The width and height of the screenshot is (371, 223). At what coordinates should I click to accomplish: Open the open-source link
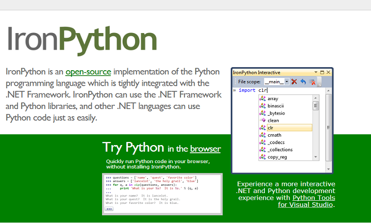click(x=88, y=72)
